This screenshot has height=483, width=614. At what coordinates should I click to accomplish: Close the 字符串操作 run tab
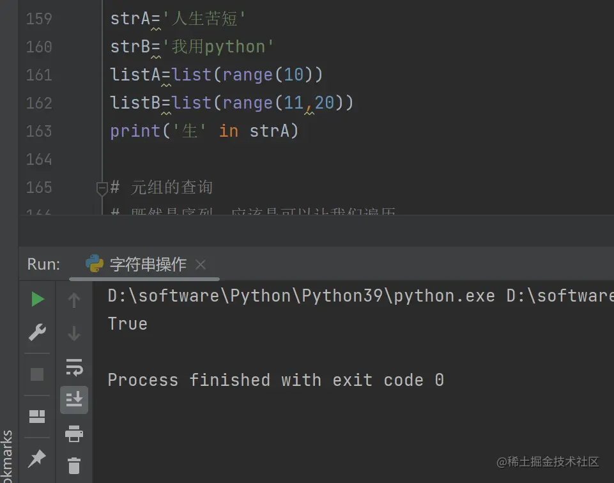click(201, 264)
